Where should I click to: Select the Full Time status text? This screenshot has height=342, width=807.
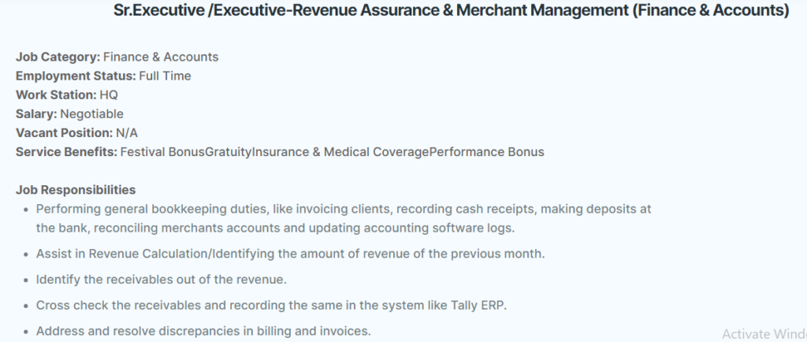pos(165,76)
